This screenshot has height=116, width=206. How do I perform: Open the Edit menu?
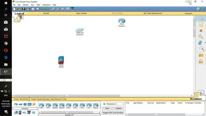[x=19, y=5]
